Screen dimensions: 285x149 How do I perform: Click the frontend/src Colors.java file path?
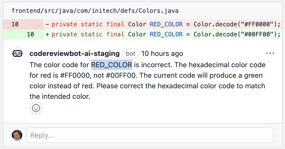pyautogui.click(x=95, y=11)
